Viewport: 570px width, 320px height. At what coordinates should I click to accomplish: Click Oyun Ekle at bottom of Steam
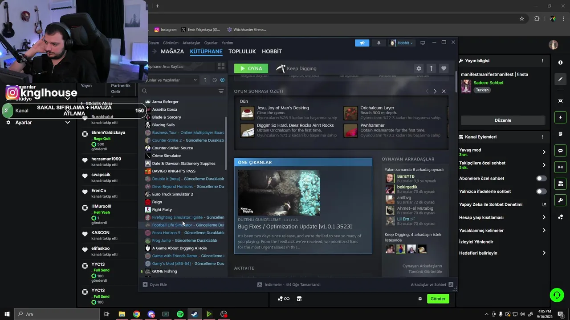[x=155, y=284]
